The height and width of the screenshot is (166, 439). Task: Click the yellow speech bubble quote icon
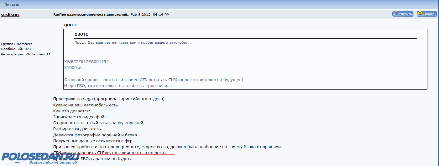(x=420, y=14)
